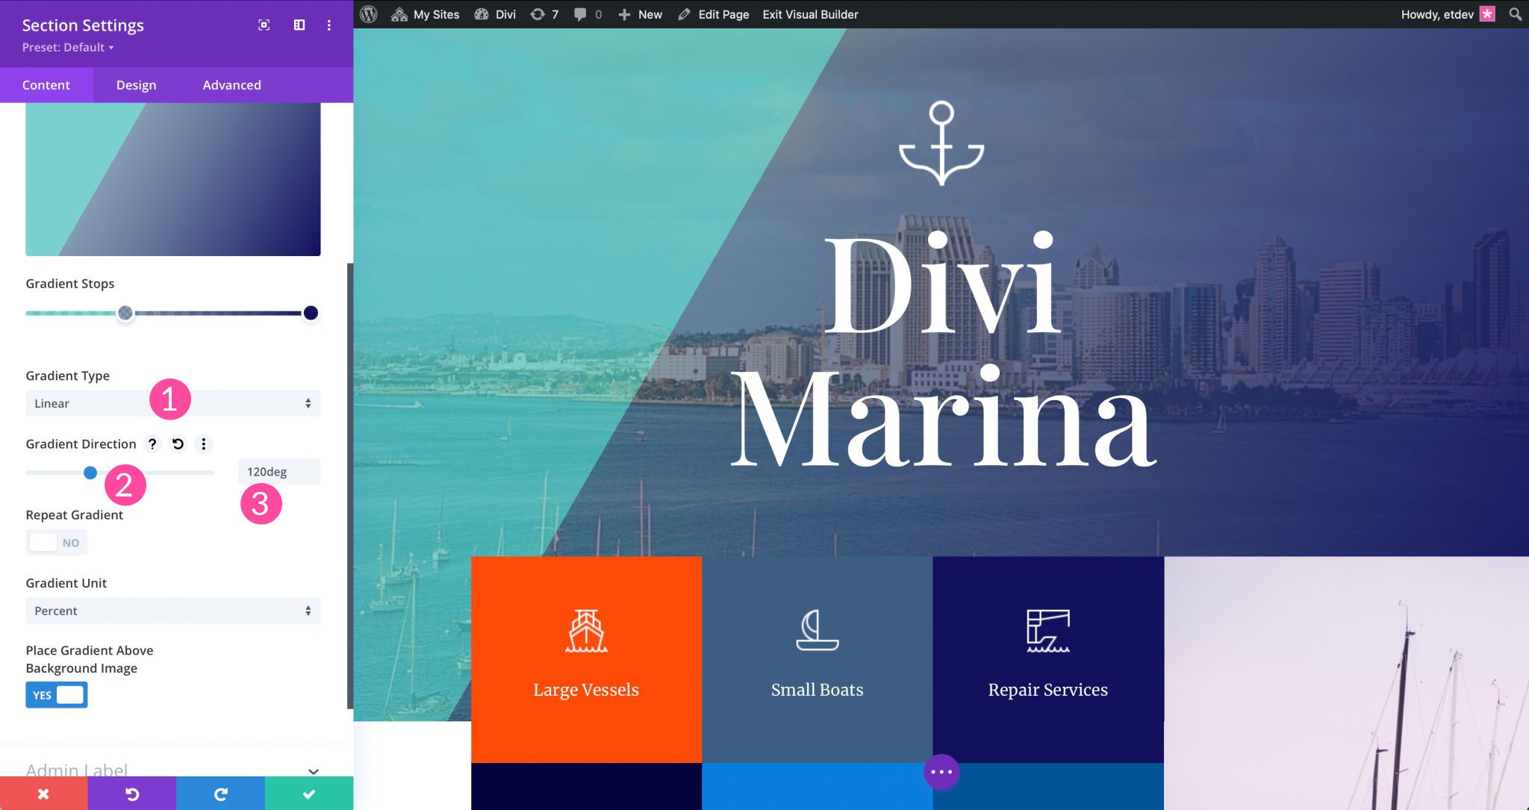Open the three-dot menu in Section Settings header

click(328, 25)
